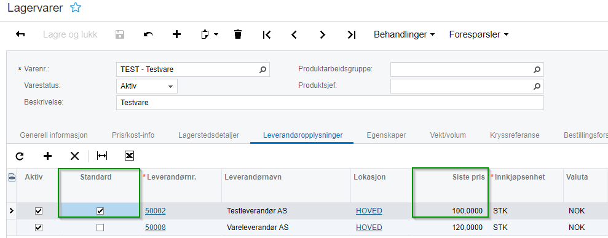Image resolution: width=608 pixels, height=238 pixels.
Task: Export grid to Excel icon
Action: point(129,156)
